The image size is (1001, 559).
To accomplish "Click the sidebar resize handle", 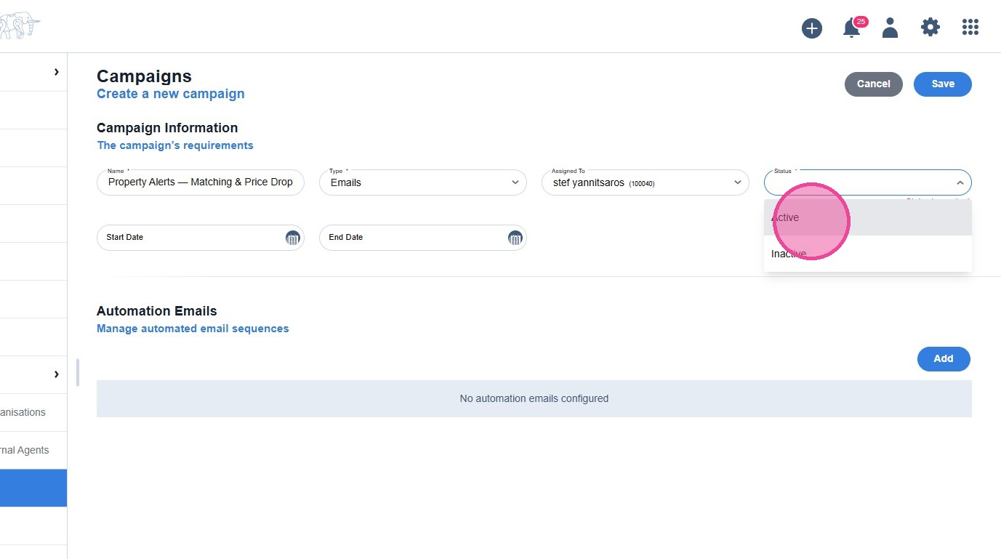I will 77,372.
